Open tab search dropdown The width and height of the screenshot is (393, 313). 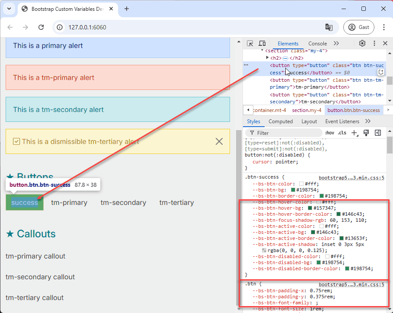pyautogui.click(x=9, y=9)
